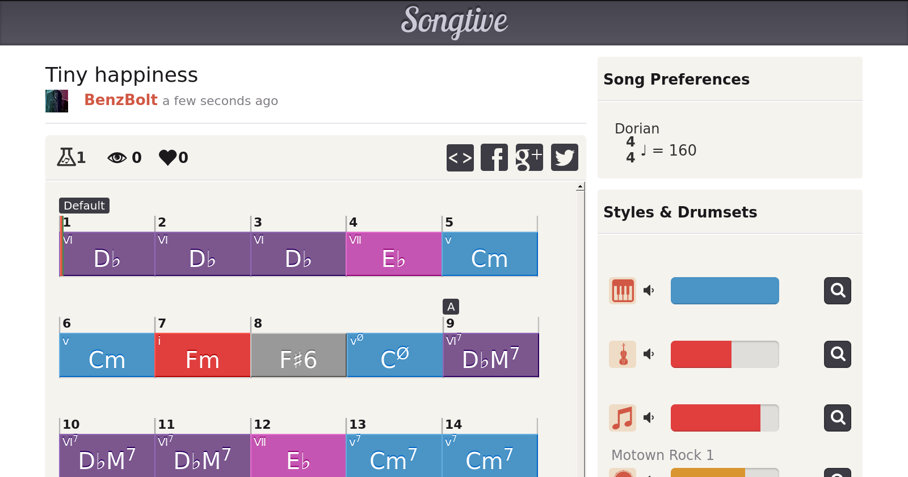
Task: Adjust the violin volume slider
Action: [725, 354]
